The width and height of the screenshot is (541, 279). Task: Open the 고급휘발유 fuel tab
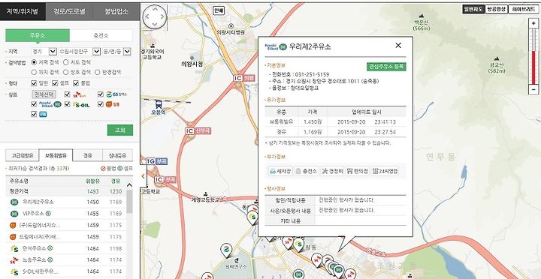(x=23, y=155)
